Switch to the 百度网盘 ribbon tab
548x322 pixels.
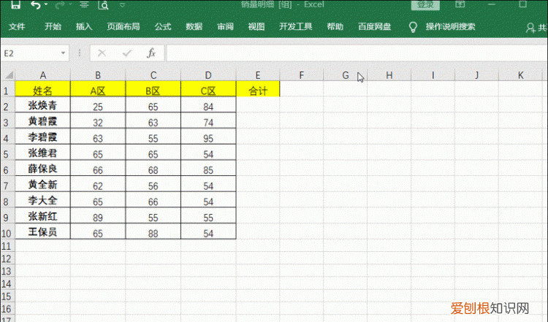[374, 26]
